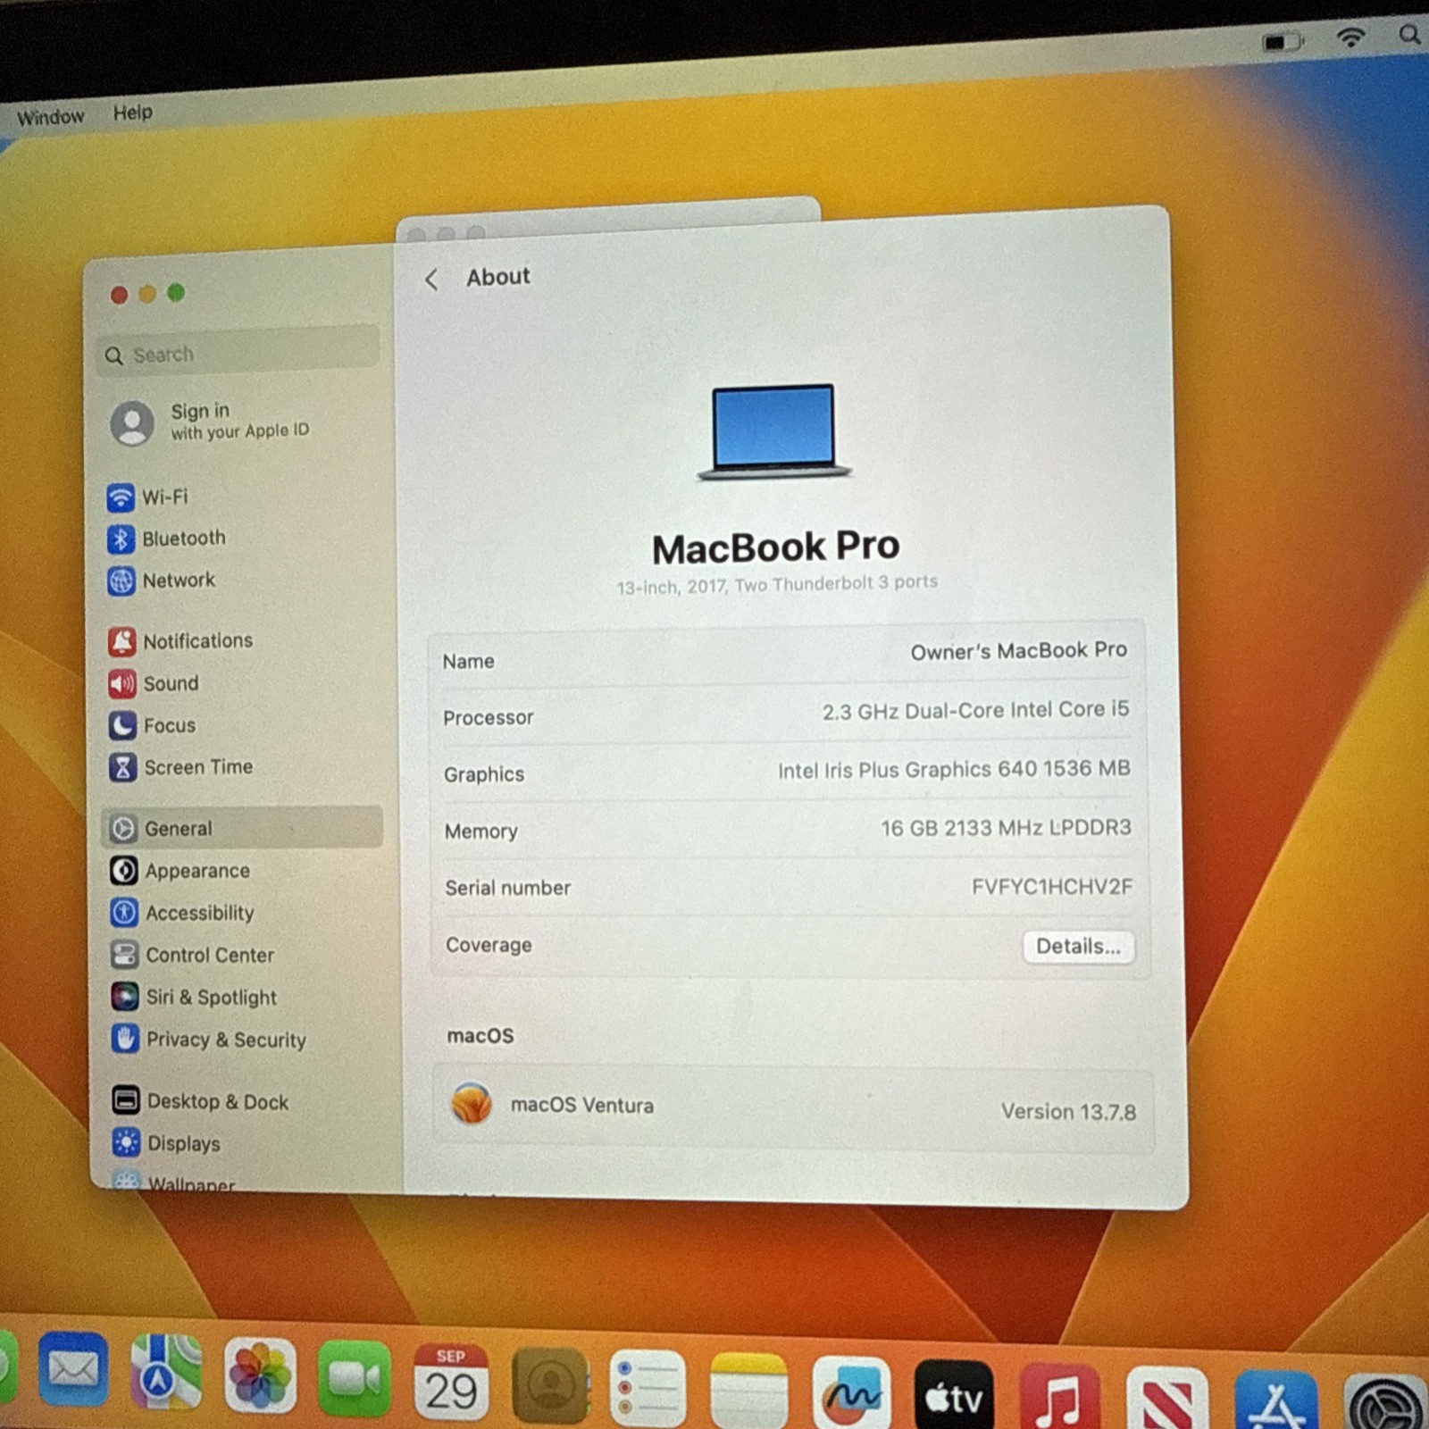
Task: Click the "Version 13.7.8" text
Action: point(1068,1112)
